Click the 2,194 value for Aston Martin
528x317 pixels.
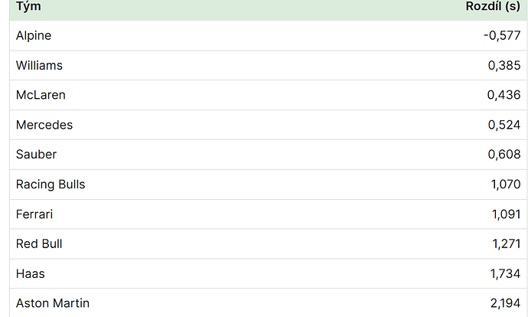(x=506, y=303)
